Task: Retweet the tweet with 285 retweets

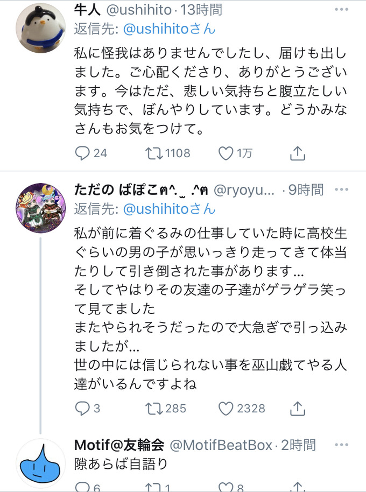Action: tap(155, 409)
